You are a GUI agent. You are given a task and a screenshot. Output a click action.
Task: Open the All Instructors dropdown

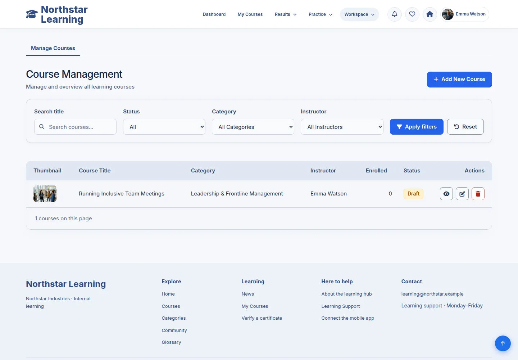(x=342, y=127)
